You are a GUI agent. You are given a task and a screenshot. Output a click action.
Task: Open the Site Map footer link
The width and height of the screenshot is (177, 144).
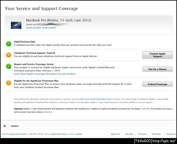[129, 134]
